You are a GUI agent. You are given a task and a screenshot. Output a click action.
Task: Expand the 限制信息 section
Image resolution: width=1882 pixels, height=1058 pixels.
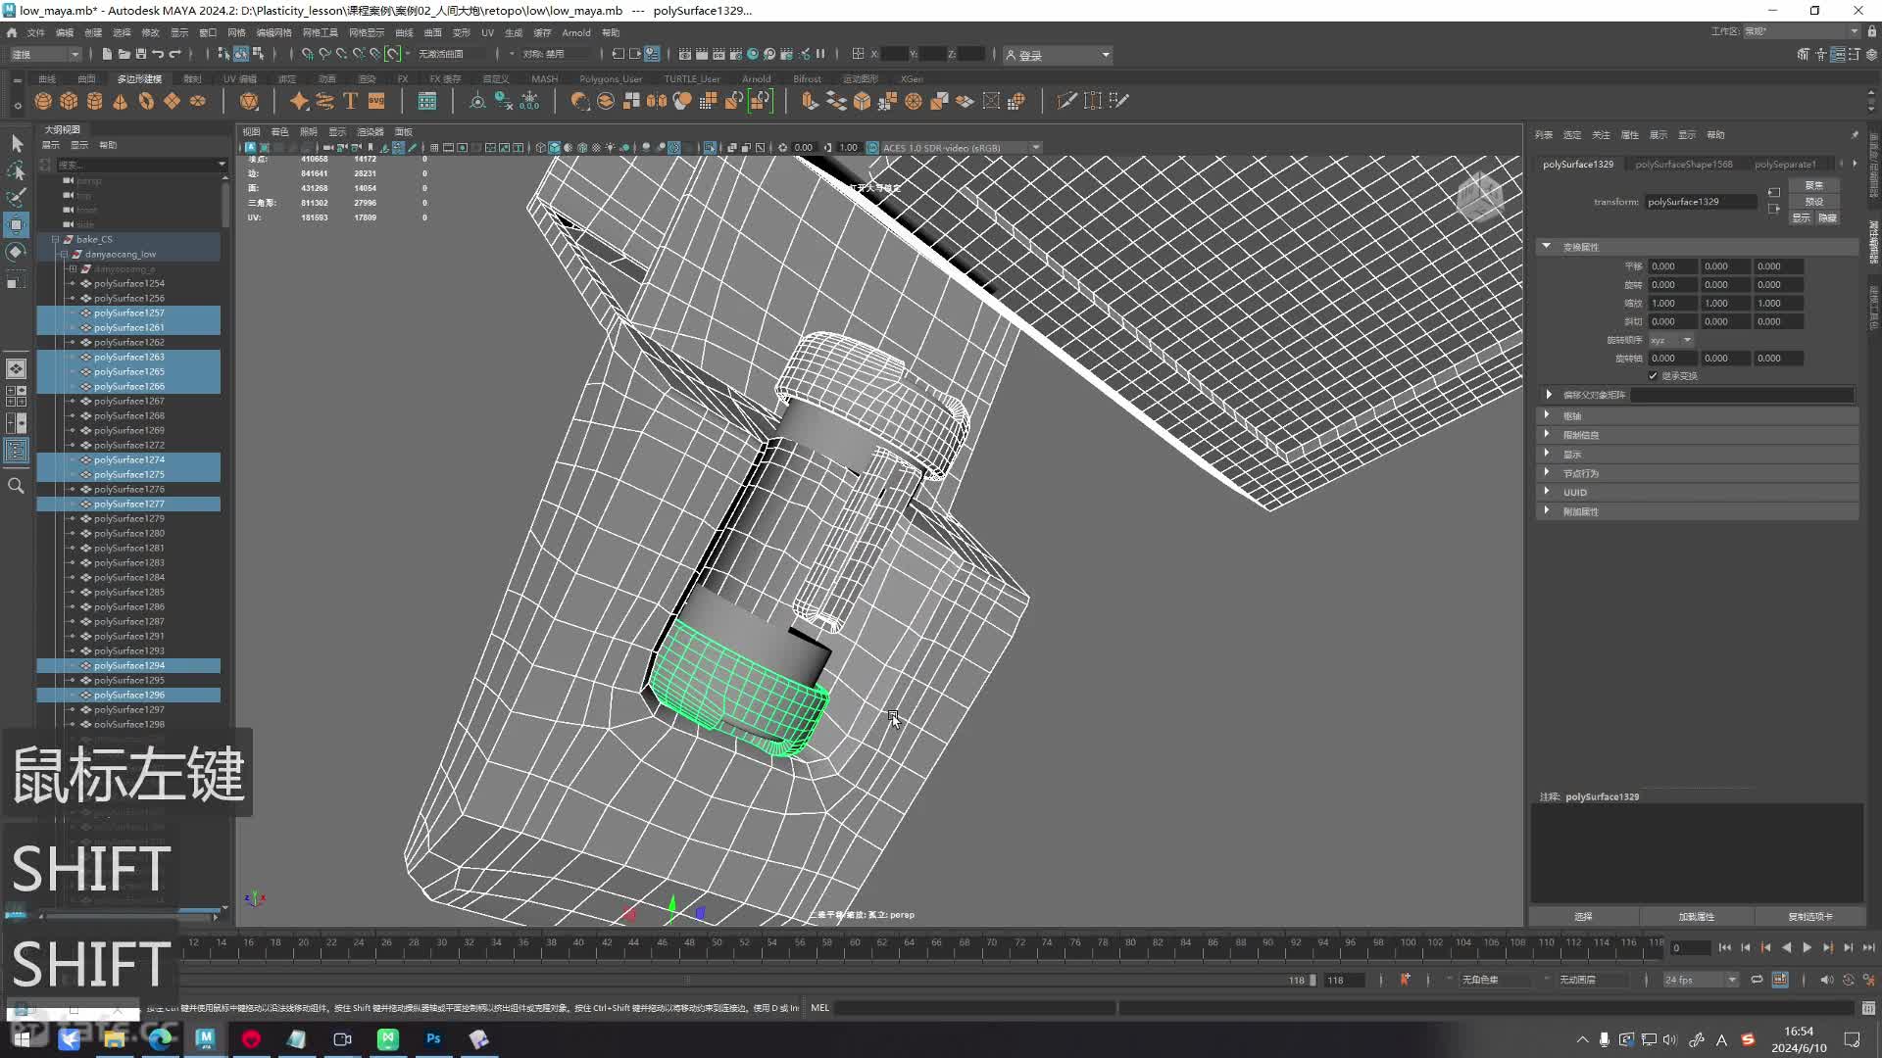[1548, 434]
